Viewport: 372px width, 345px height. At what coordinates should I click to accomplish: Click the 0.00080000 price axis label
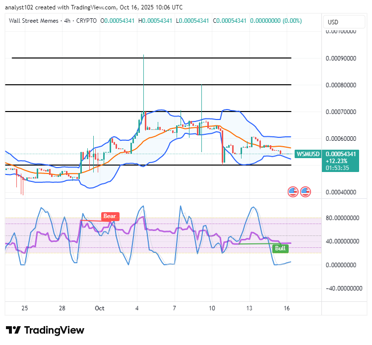coord(341,85)
